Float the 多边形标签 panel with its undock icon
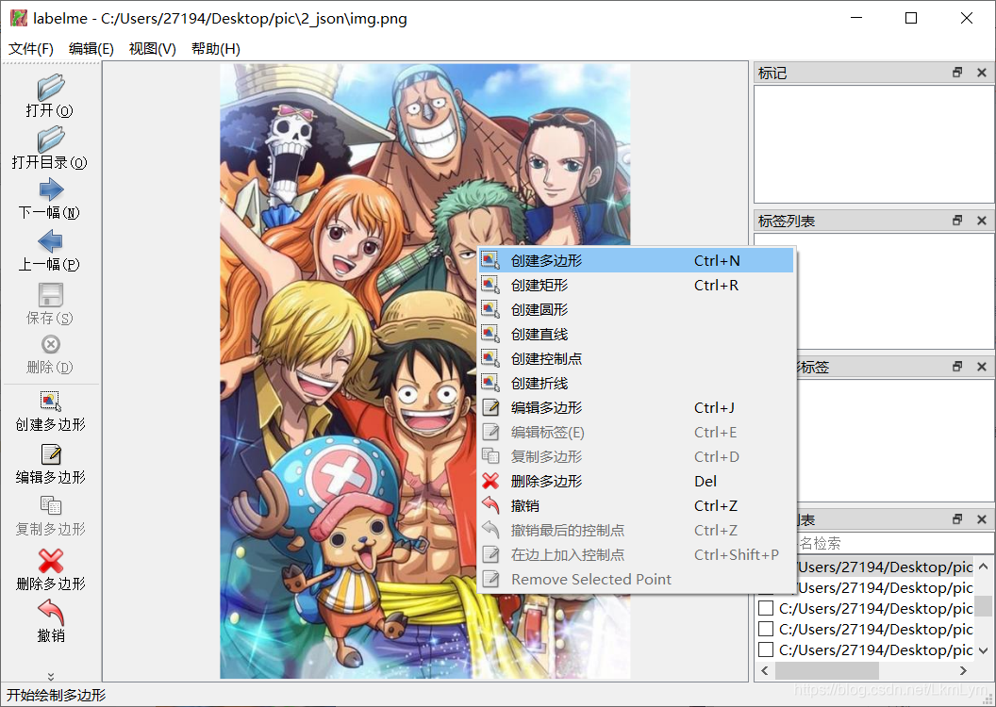This screenshot has height=707, width=996. (957, 366)
